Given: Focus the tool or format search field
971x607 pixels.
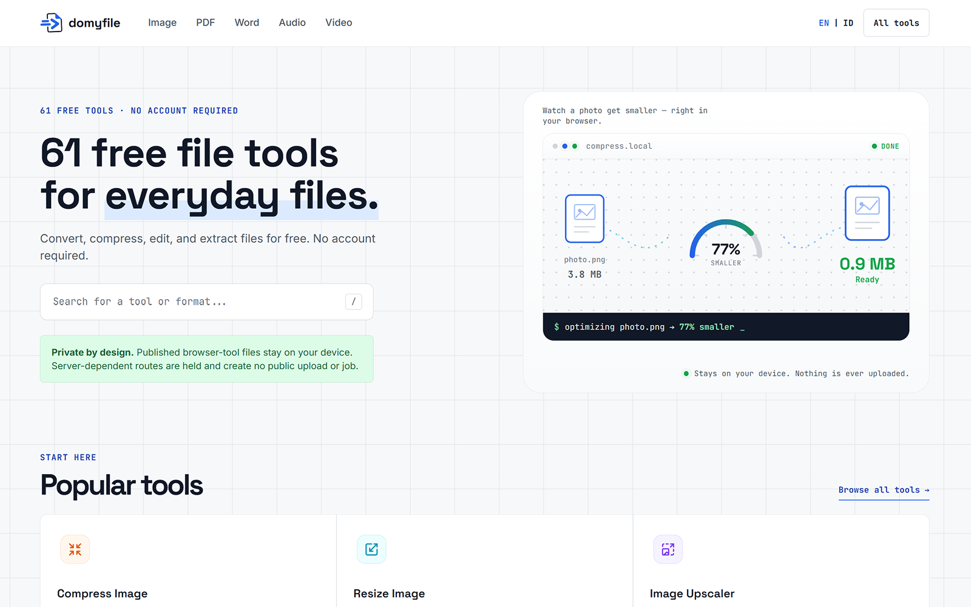Looking at the screenshot, I should (x=206, y=302).
